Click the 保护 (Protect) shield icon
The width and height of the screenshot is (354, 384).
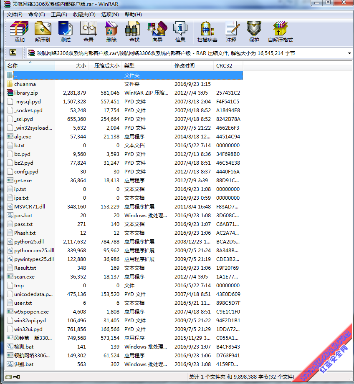point(254,29)
